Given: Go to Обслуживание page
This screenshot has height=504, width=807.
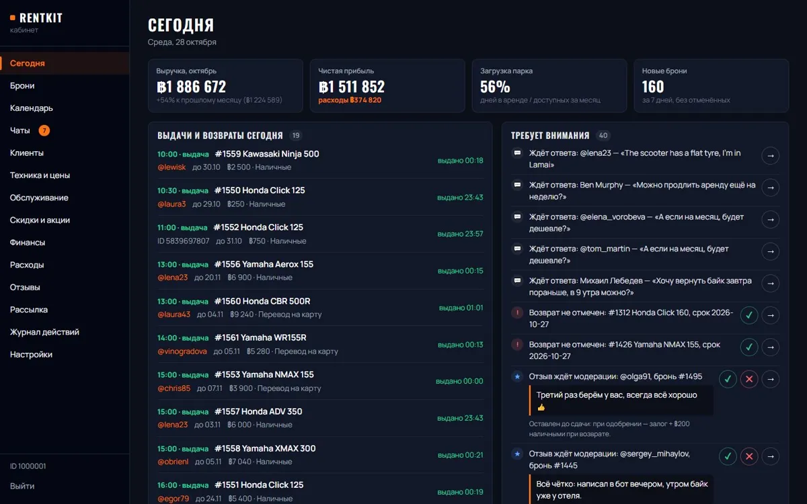Looking at the screenshot, I should pyautogui.click(x=65, y=198).
